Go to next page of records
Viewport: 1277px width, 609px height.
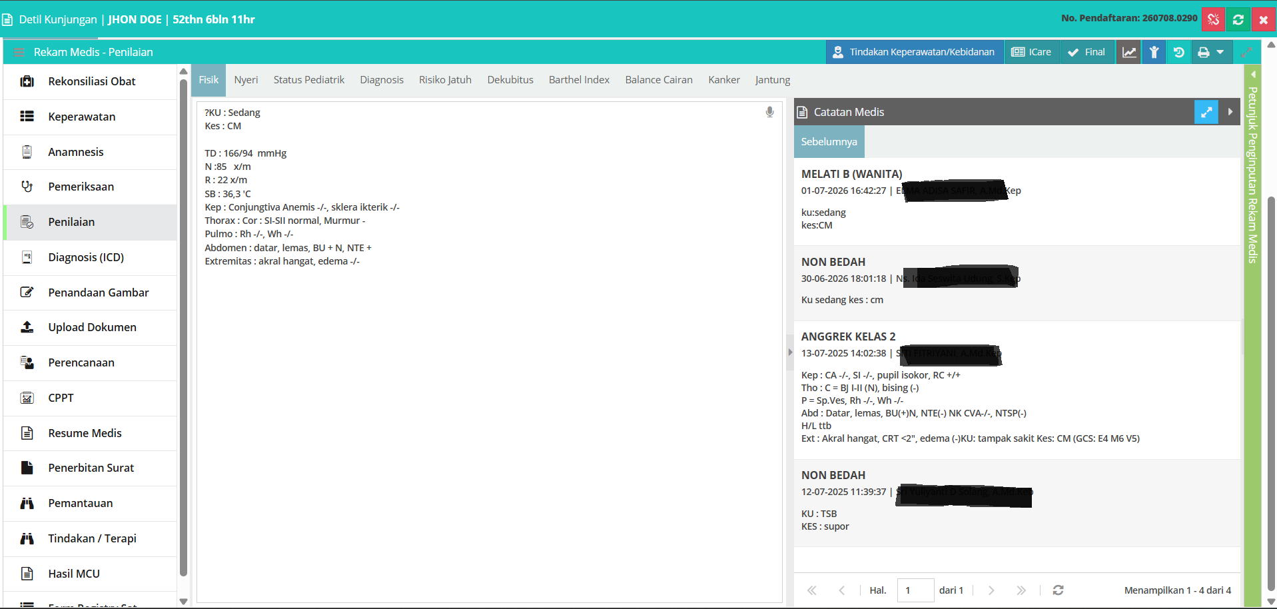(x=991, y=590)
